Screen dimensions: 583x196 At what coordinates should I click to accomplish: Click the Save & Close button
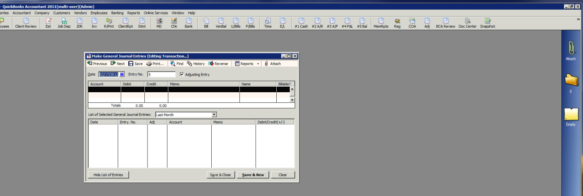point(220,175)
